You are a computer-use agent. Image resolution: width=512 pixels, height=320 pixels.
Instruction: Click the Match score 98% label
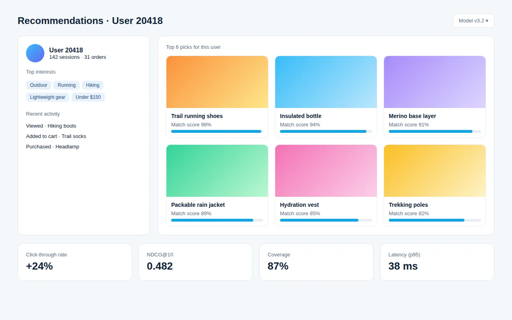[191, 125]
